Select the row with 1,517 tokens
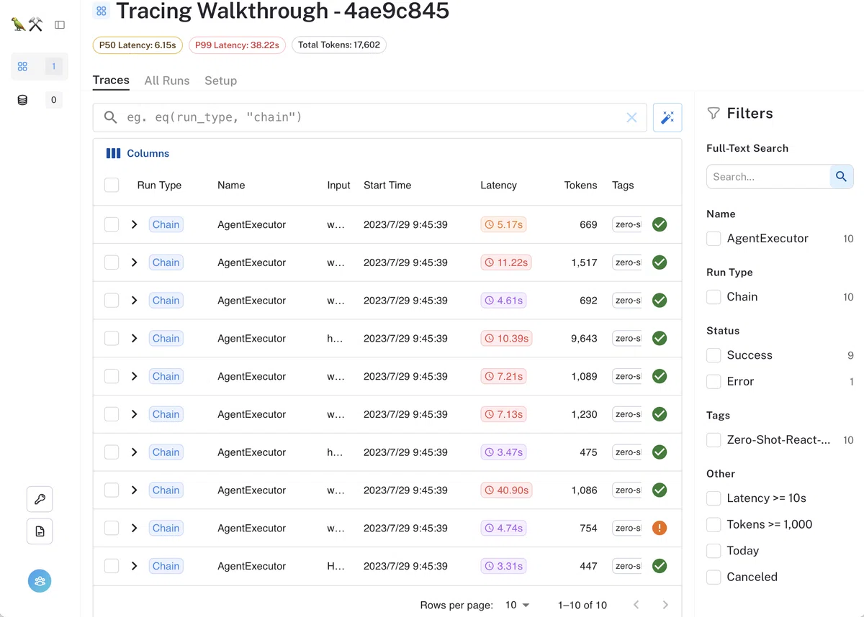 coord(112,262)
